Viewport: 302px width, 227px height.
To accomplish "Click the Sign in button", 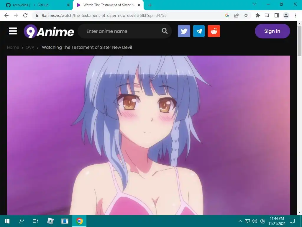I will [272, 31].
